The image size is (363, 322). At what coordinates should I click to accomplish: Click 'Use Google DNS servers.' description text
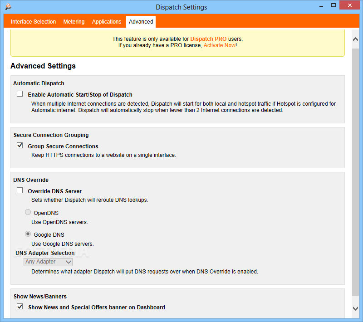point(63,244)
